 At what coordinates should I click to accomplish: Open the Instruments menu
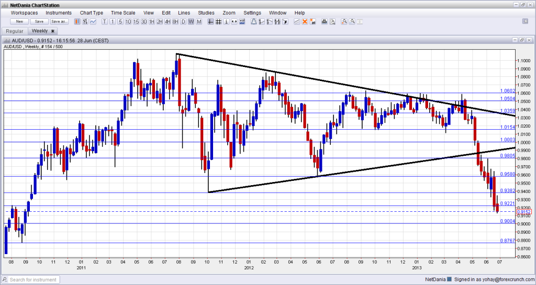coord(59,13)
